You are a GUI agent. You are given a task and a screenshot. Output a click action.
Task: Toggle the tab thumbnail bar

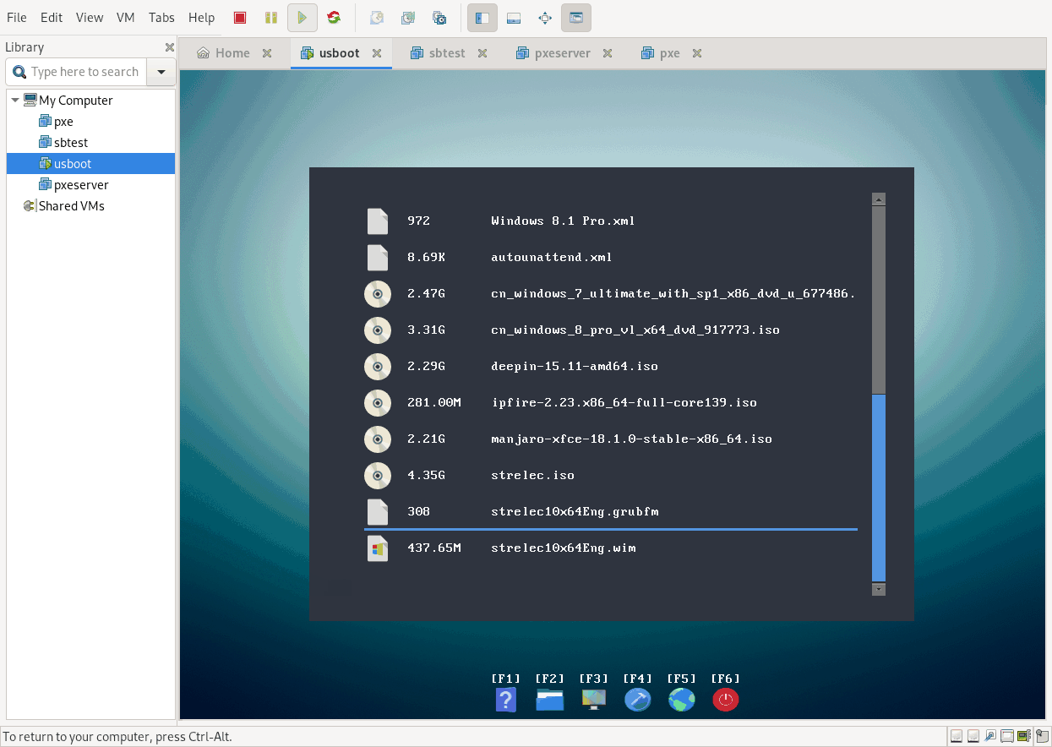pos(514,17)
